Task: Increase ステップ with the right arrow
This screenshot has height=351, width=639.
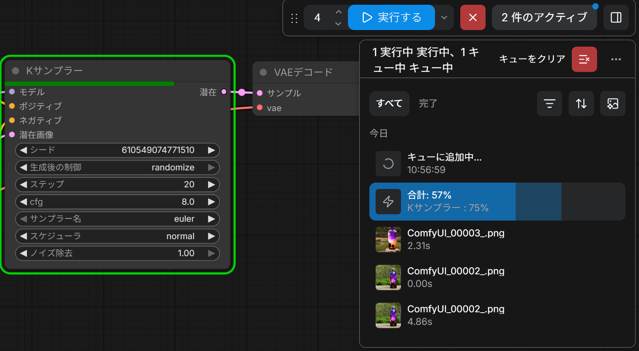Action: [211, 184]
